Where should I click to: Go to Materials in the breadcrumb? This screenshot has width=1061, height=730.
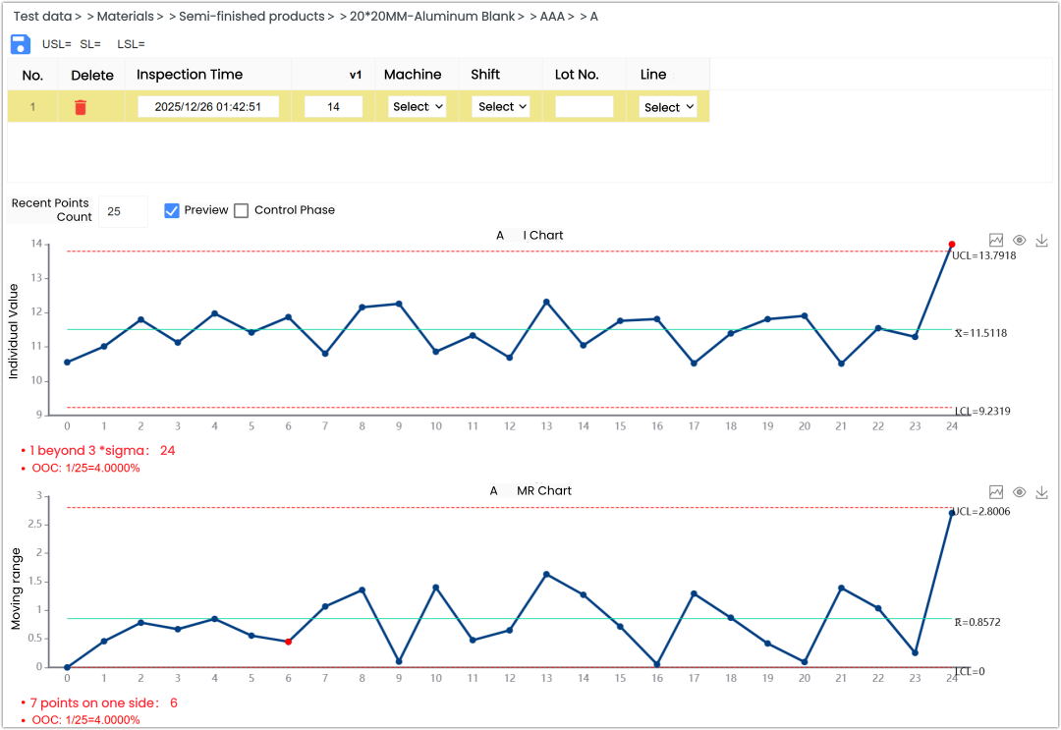point(125,17)
